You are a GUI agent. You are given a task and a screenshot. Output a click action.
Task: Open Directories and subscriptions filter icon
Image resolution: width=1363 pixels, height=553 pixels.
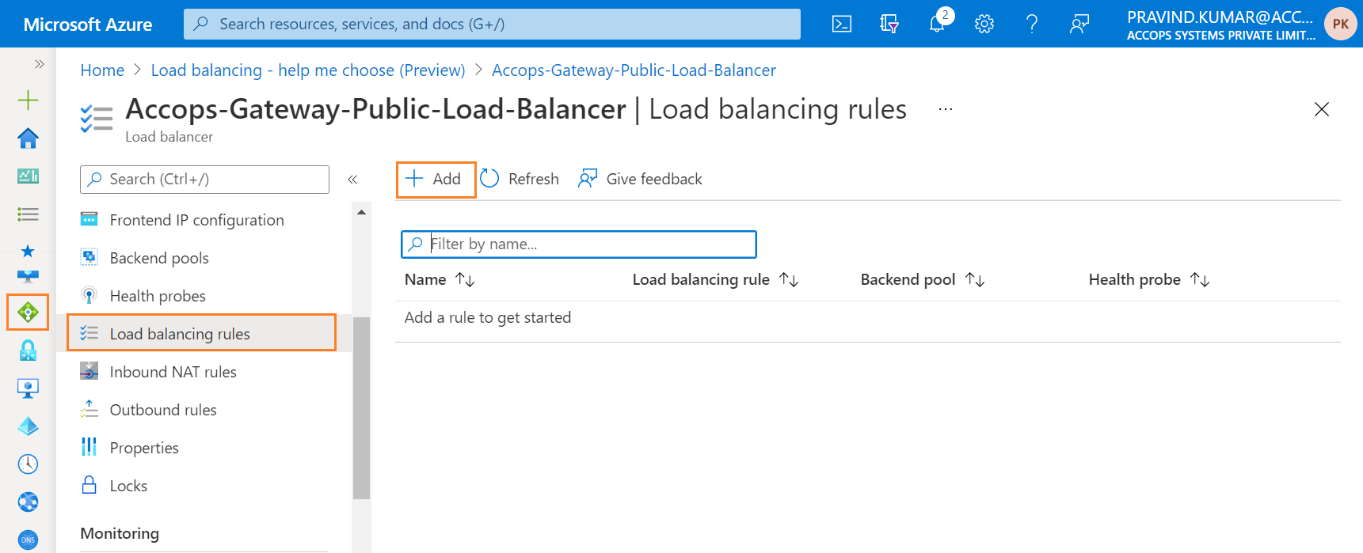click(x=889, y=24)
